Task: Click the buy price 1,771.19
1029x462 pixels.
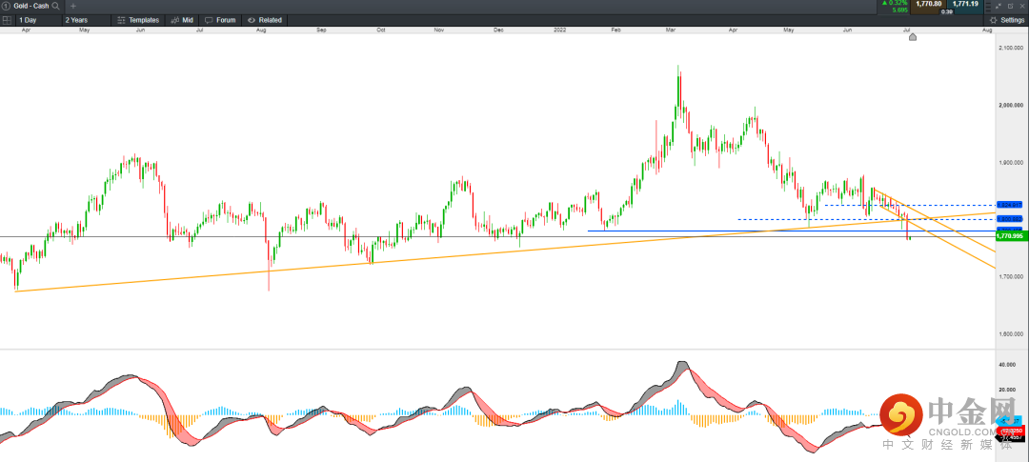Action: [x=964, y=7]
